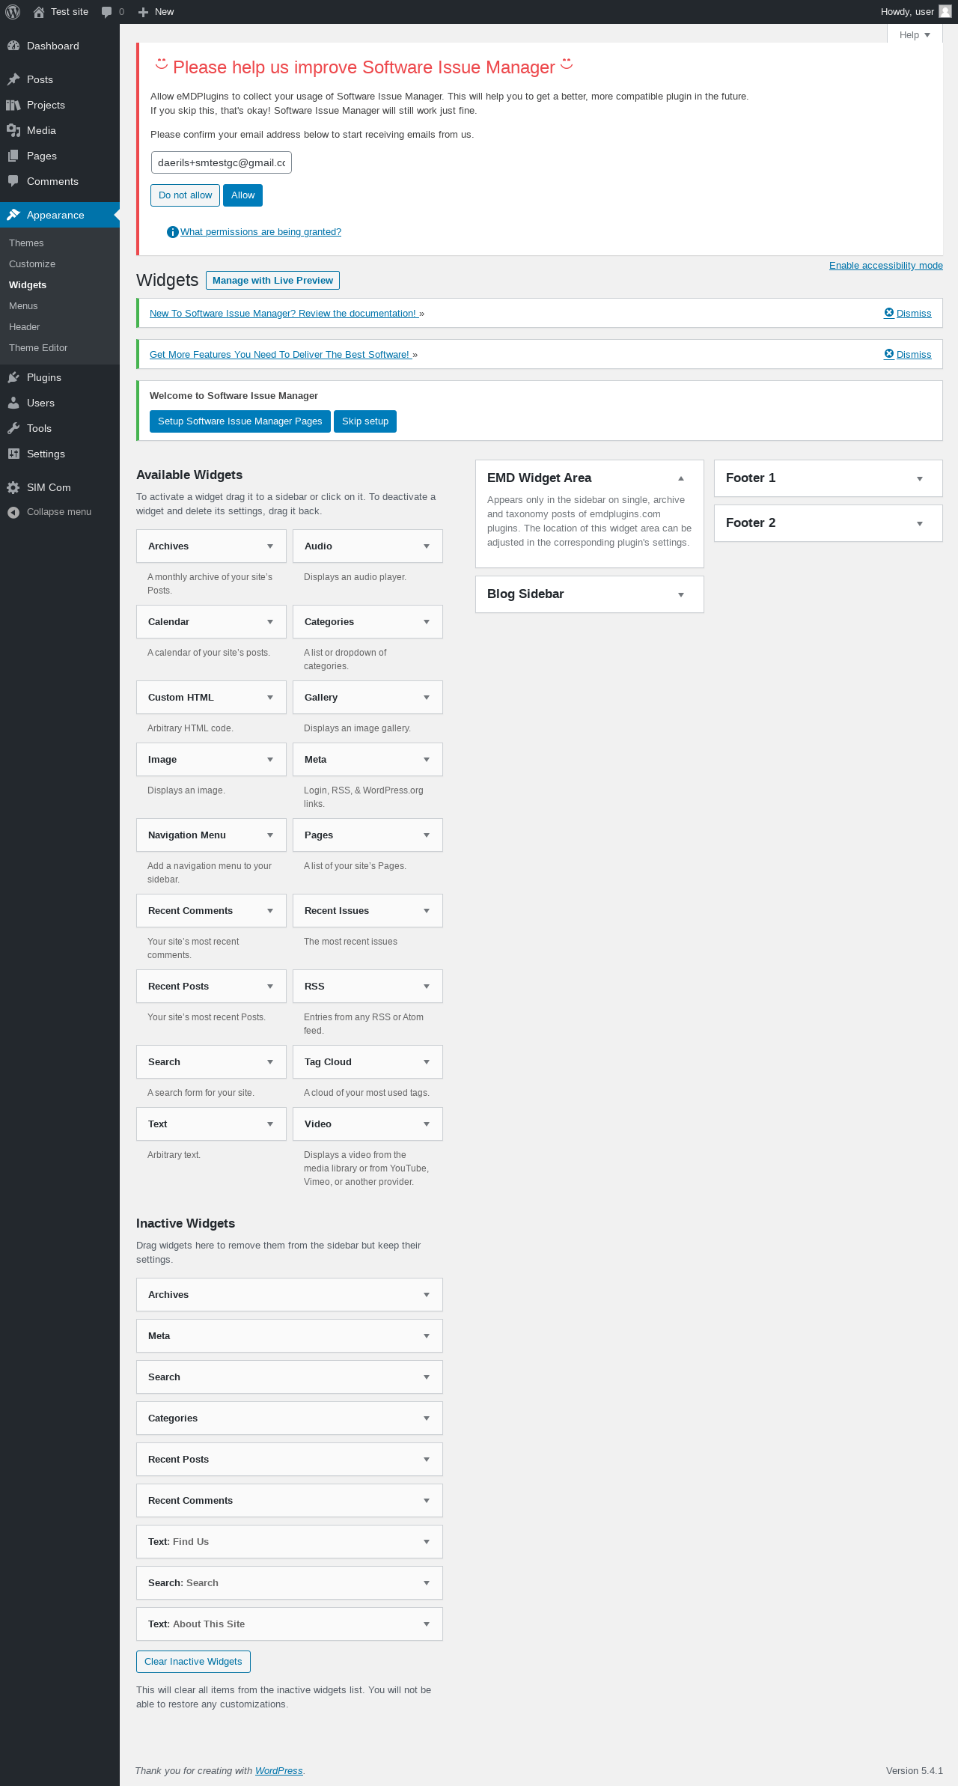
Task: Open the Help dropdown tab
Action: point(915,35)
